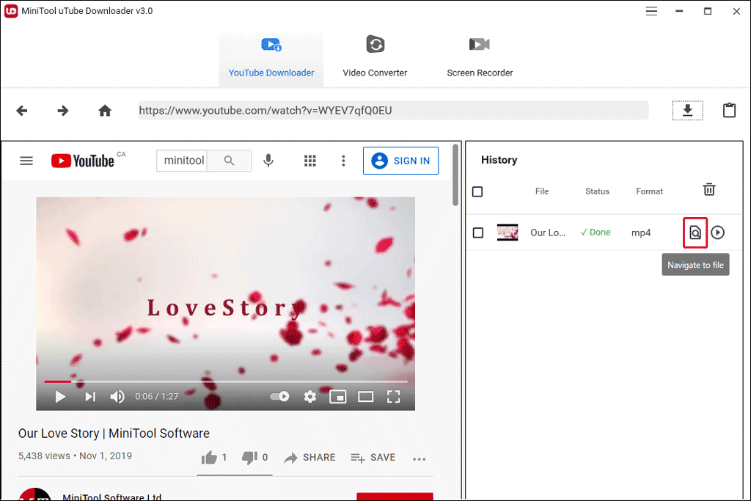Open more actions ellipsis below video
The height and width of the screenshot is (501, 751).
tap(419, 459)
